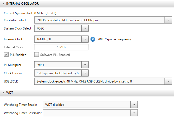Open the Oscillator Select dropdown arrow
Image resolution: width=174 pixels, height=120 pixels.
click(x=169, y=20)
